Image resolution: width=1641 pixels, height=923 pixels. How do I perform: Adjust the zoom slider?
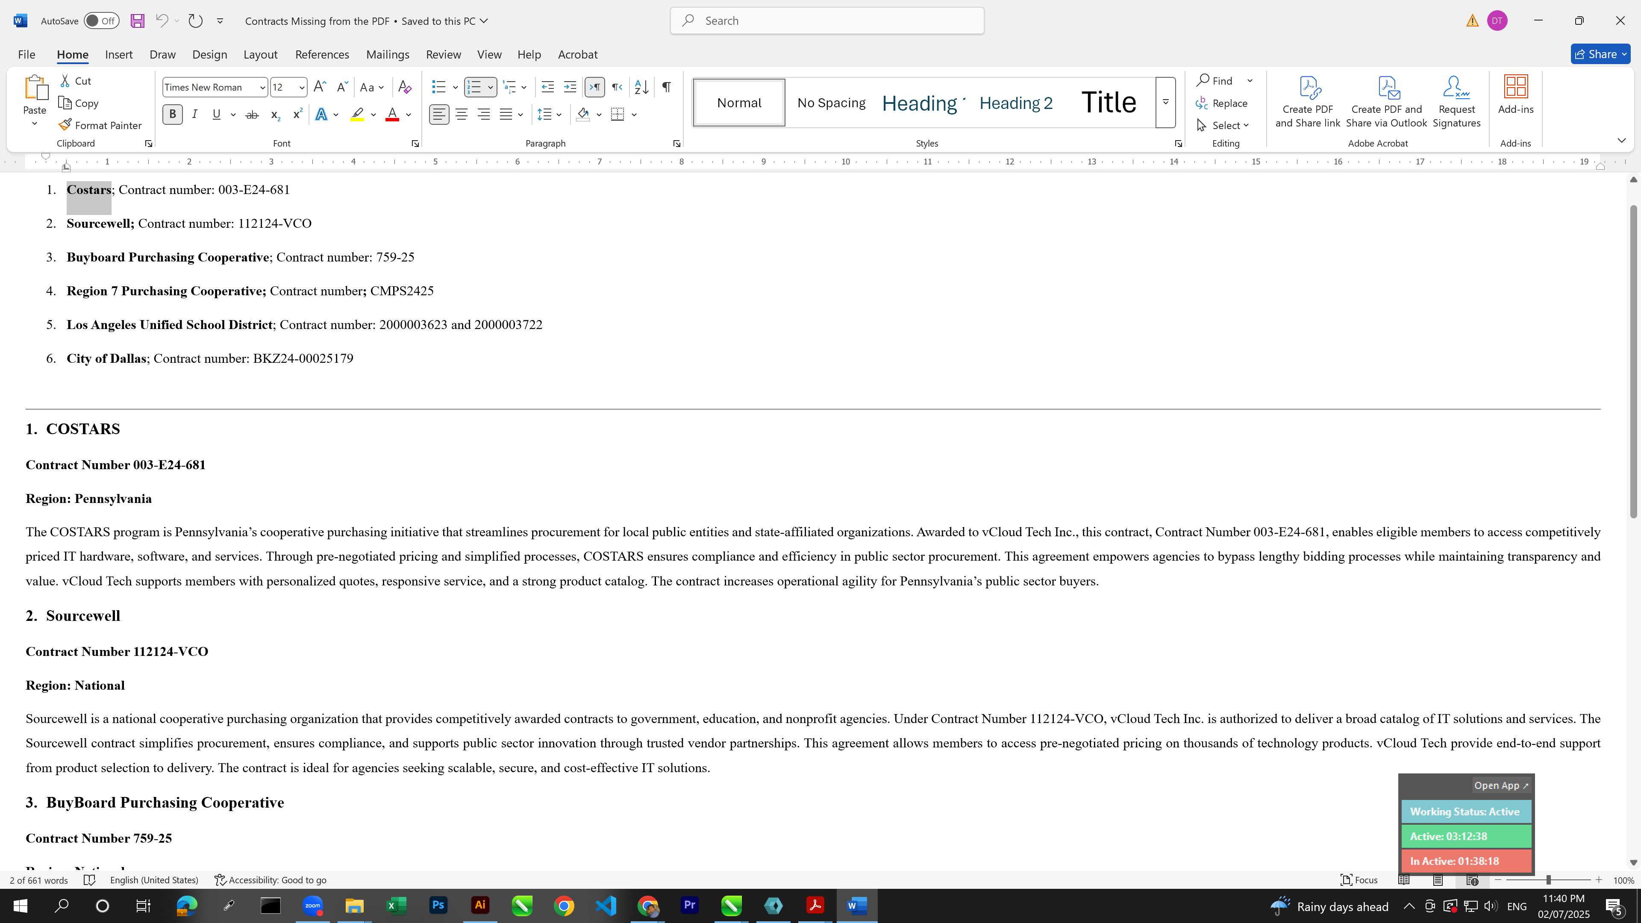[1548, 880]
